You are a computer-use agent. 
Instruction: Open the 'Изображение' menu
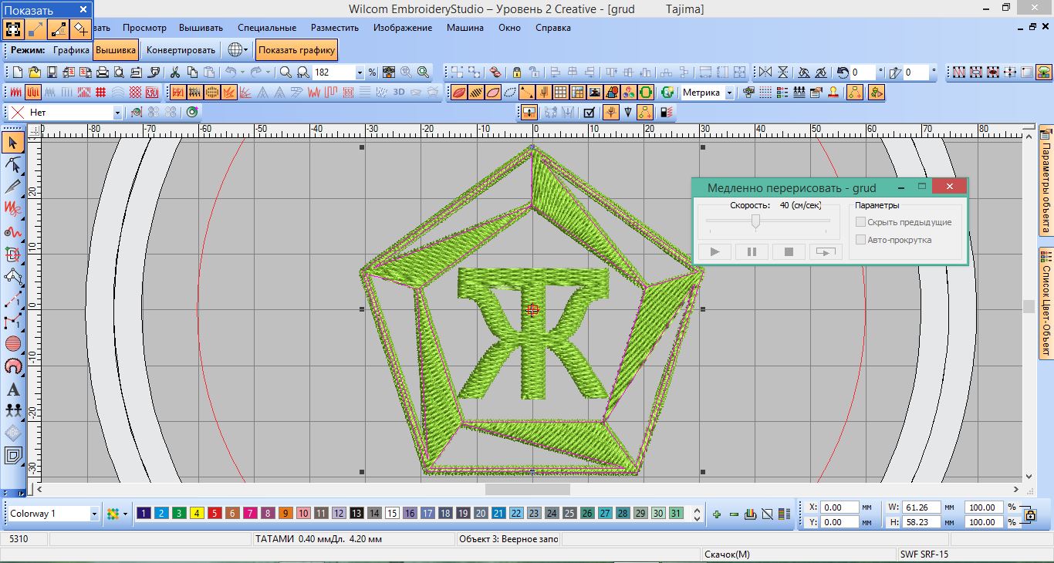point(402,28)
